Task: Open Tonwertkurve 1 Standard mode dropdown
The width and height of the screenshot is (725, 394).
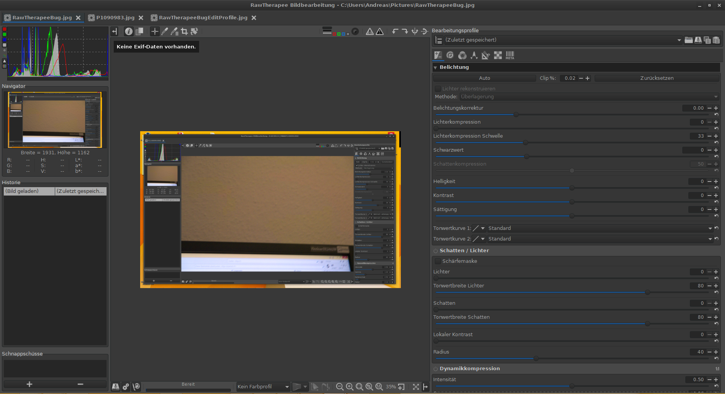Action: tap(600, 228)
